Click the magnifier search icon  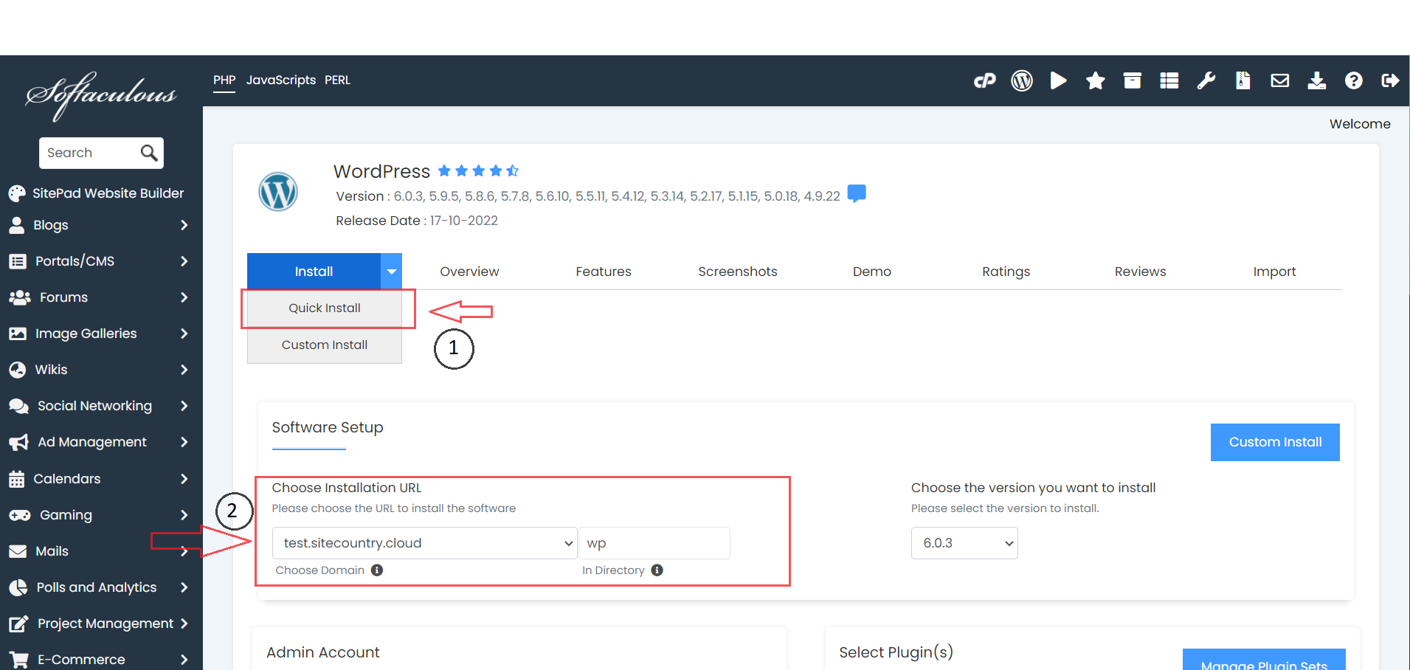click(x=149, y=153)
